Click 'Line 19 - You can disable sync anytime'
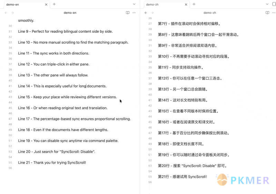Image resolution: width=276 pixels, height=194 pixels. [x=68, y=141]
